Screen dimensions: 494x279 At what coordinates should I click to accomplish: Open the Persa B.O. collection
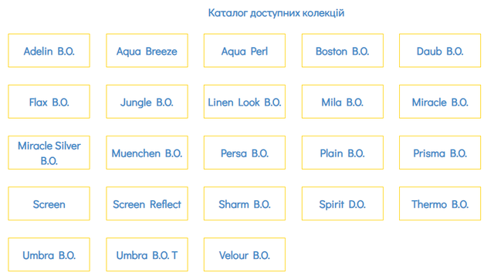point(245,153)
